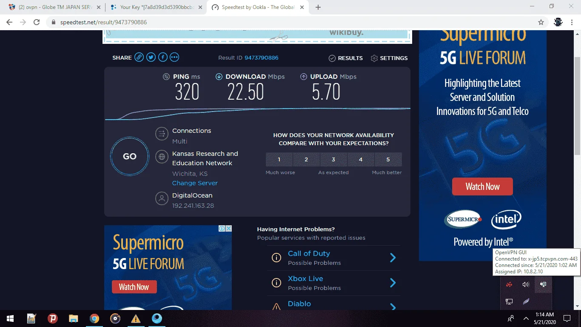Viewport: 581px width, 327px height.
Task: Collapse the hidden tray icons arrow
Action: click(526, 318)
